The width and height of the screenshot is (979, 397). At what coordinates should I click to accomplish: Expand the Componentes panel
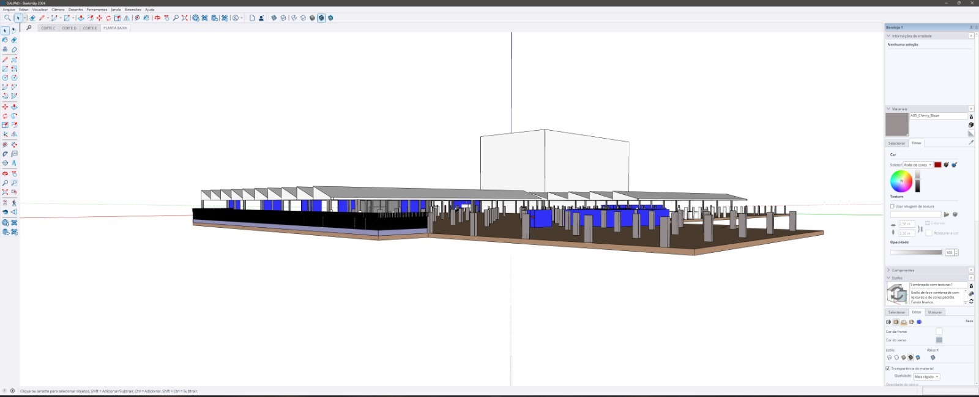click(x=903, y=270)
